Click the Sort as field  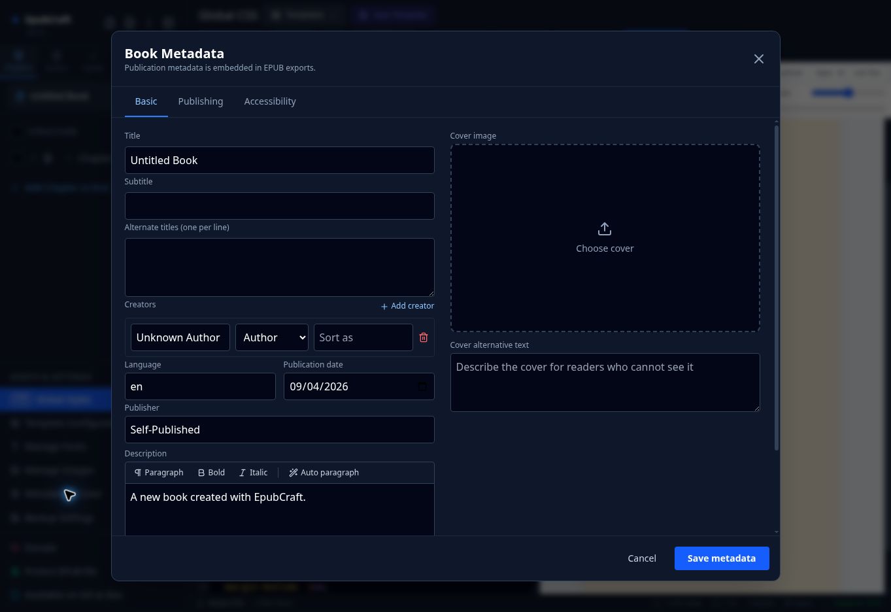(x=363, y=337)
